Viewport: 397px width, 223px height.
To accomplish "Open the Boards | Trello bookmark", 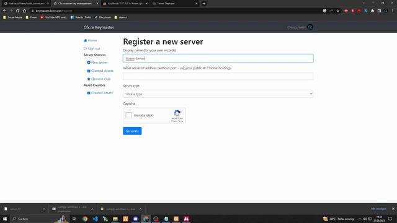I will coord(81,17).
